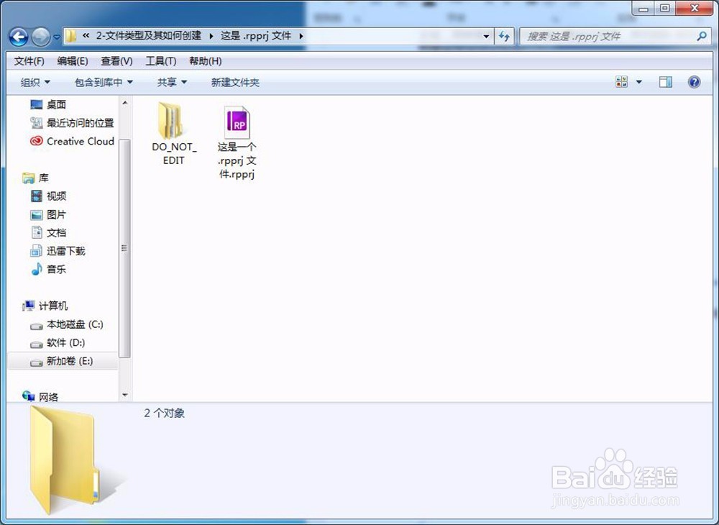The height and width of the screenshot is (525, 719).
Task: Click the Creative Cloud red icon
Action: [x=36, y=141]
